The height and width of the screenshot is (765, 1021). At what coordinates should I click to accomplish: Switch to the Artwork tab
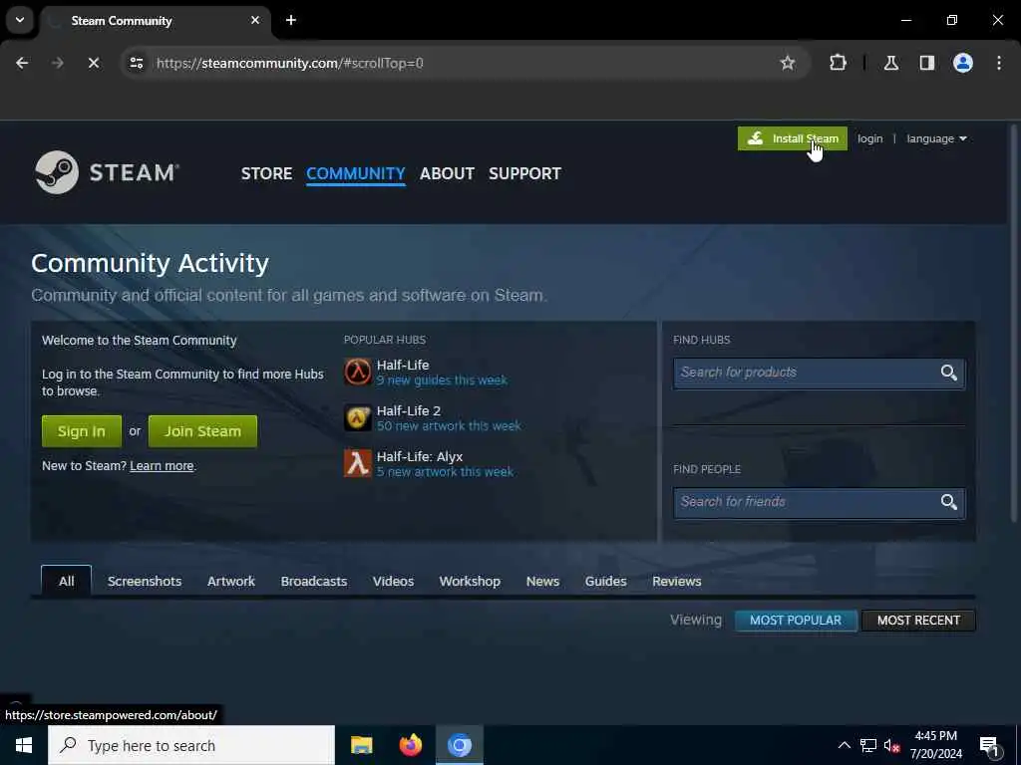point(231,582)
